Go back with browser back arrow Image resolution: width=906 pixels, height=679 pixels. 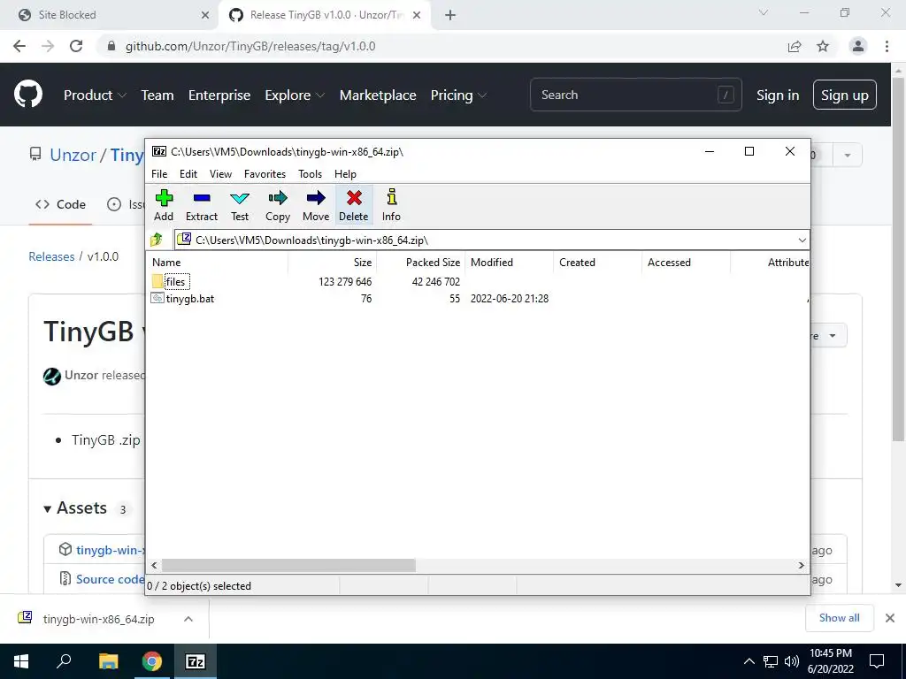[19, 46]
